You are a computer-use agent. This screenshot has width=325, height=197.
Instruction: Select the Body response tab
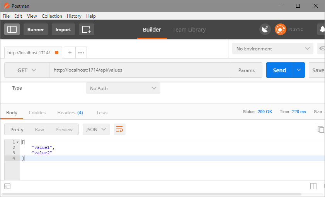coord(12,113)
